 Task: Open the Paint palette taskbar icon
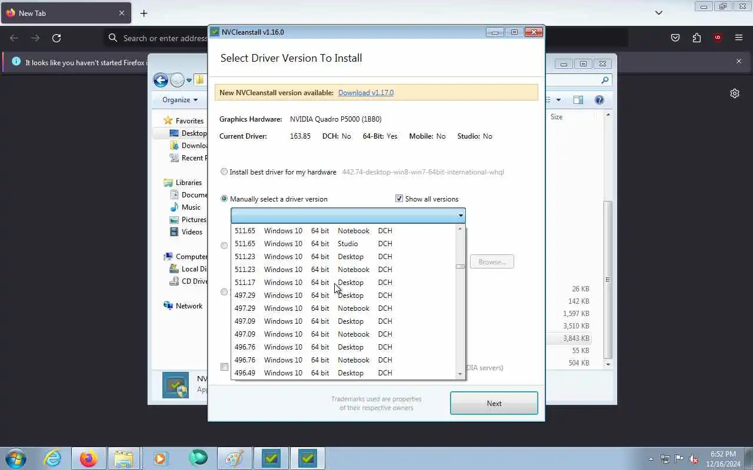234,458
